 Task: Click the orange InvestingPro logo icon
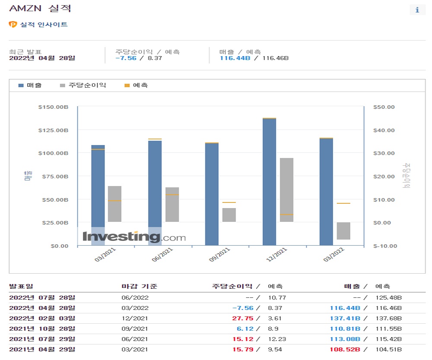(13, 25)
